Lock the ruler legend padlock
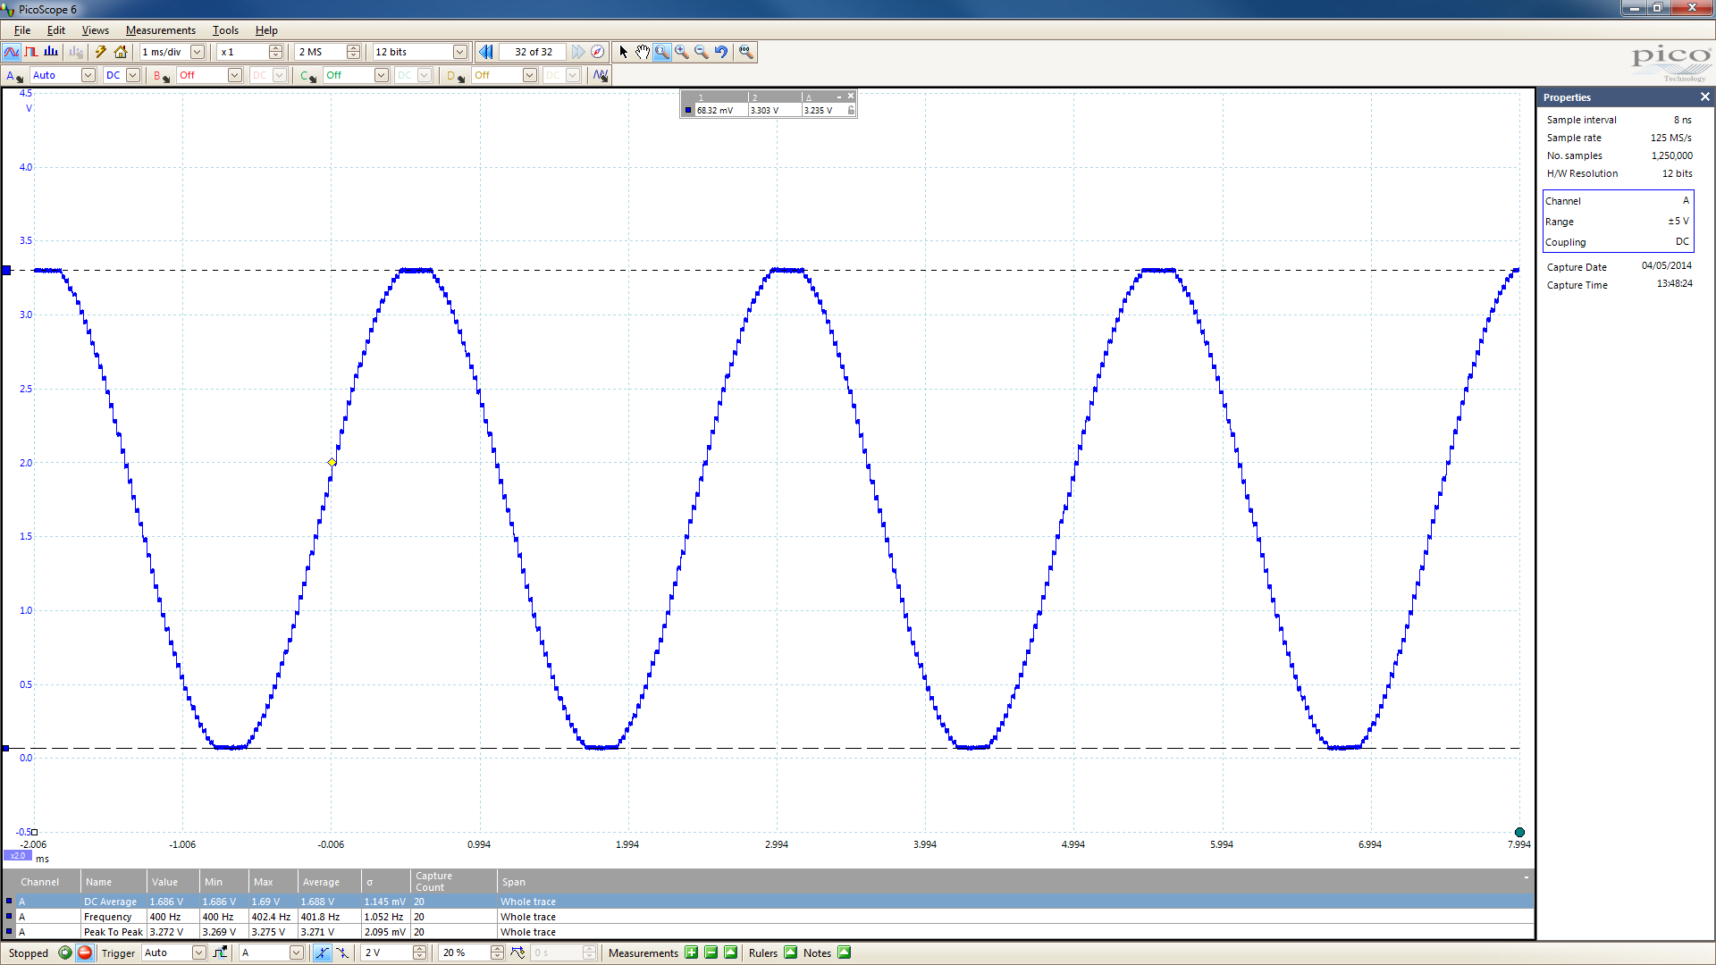The height and width of the screenshot is (965, 1716). [851, 110]
